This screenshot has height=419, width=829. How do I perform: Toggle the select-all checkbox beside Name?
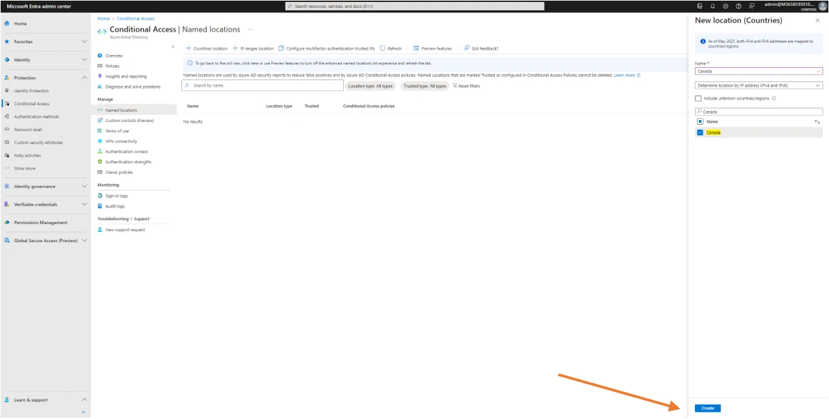700,121
